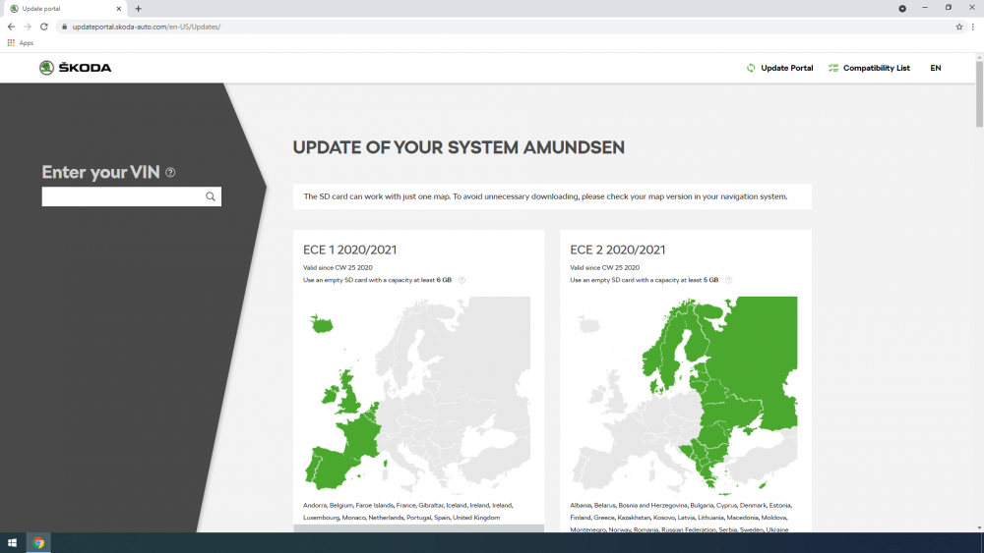Click the address bar URL
Viewport: 984px width, 553px height.
[147, 27]
